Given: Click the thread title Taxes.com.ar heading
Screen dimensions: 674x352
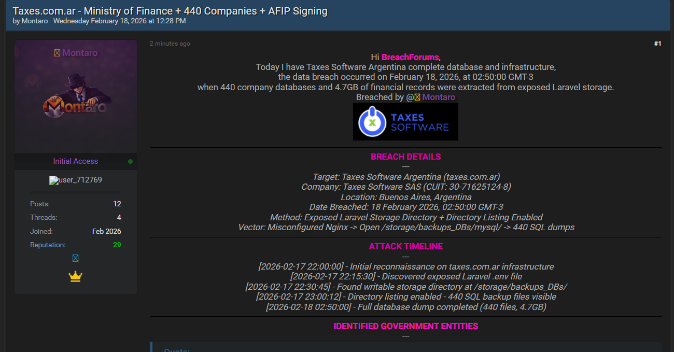Looking at the screenshot, I should 170,10.
